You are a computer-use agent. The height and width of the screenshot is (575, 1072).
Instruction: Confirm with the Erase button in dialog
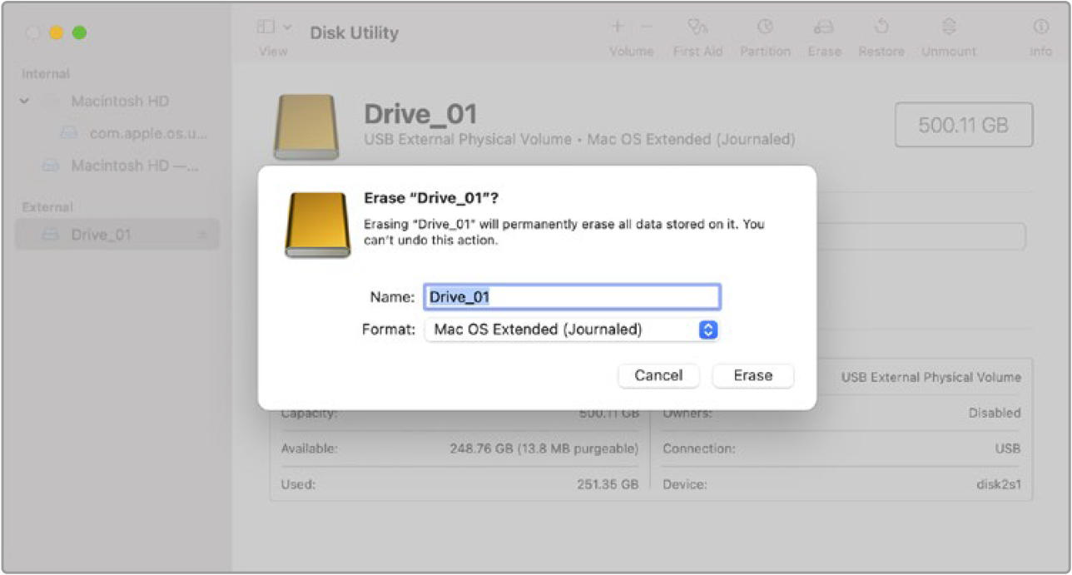(753, 375)
